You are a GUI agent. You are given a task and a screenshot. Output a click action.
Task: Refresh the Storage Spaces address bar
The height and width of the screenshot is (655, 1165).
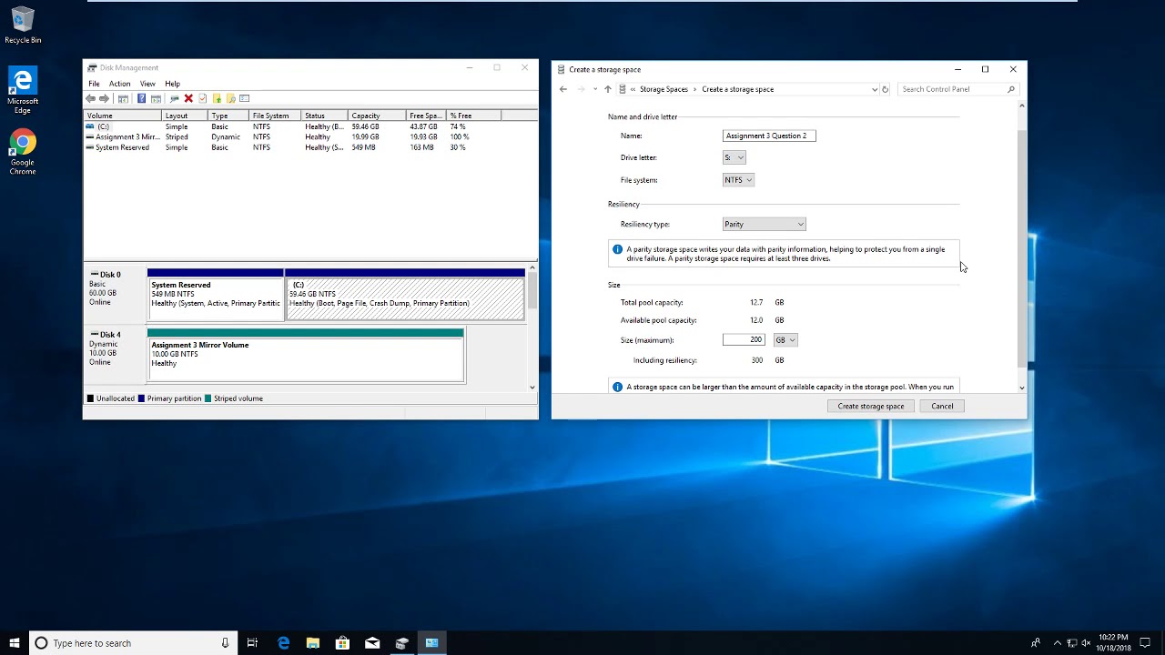pos(886,89)
